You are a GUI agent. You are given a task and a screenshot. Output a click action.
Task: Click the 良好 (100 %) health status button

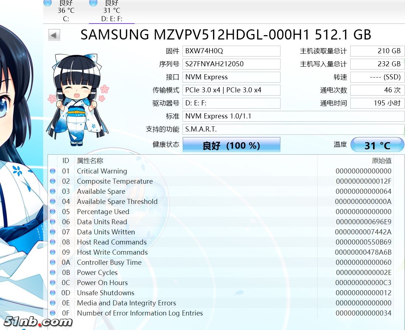click(x=231, y=145)
